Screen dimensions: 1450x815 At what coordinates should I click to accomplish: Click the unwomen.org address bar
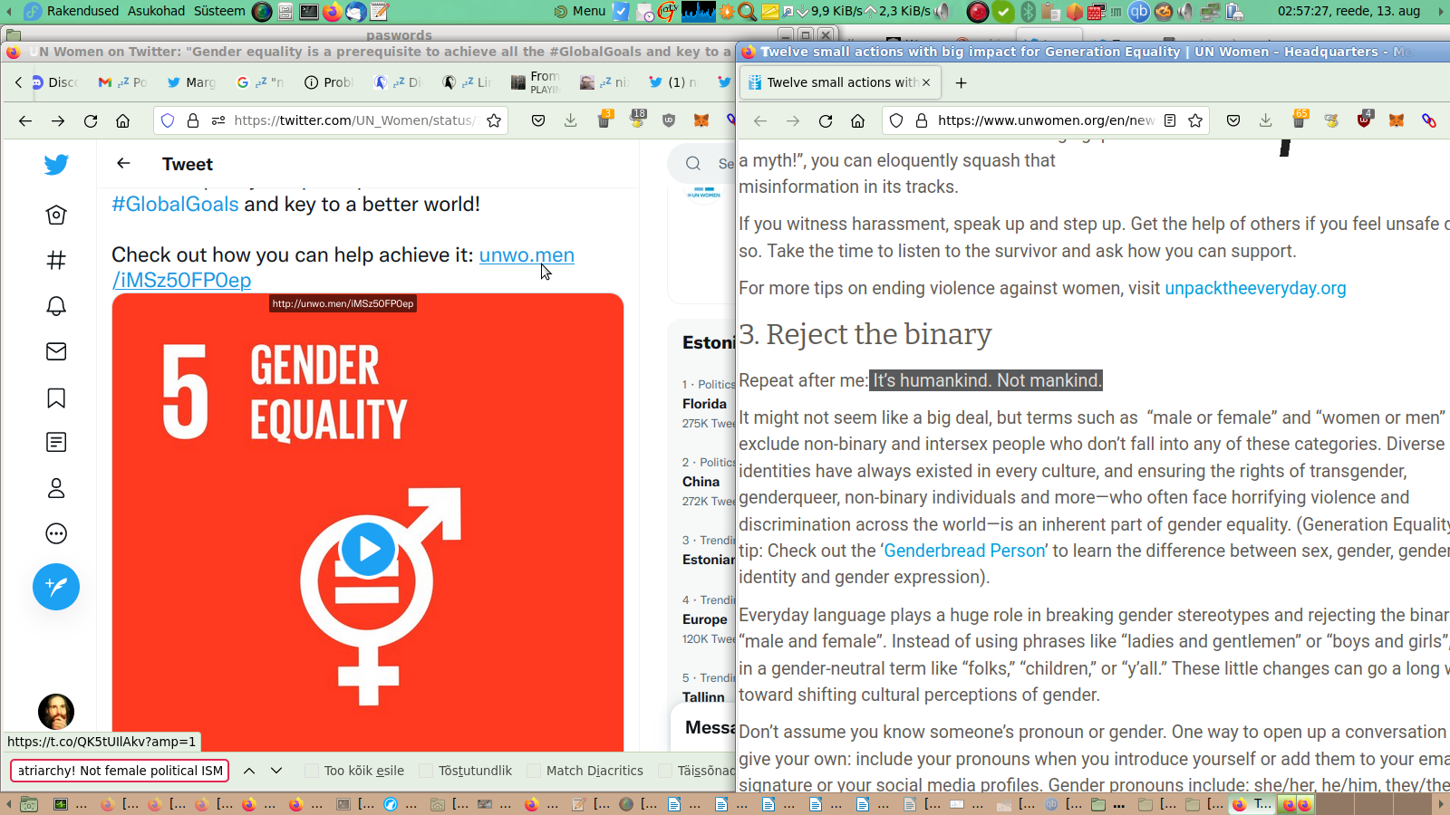click(x=1045, y=120)
